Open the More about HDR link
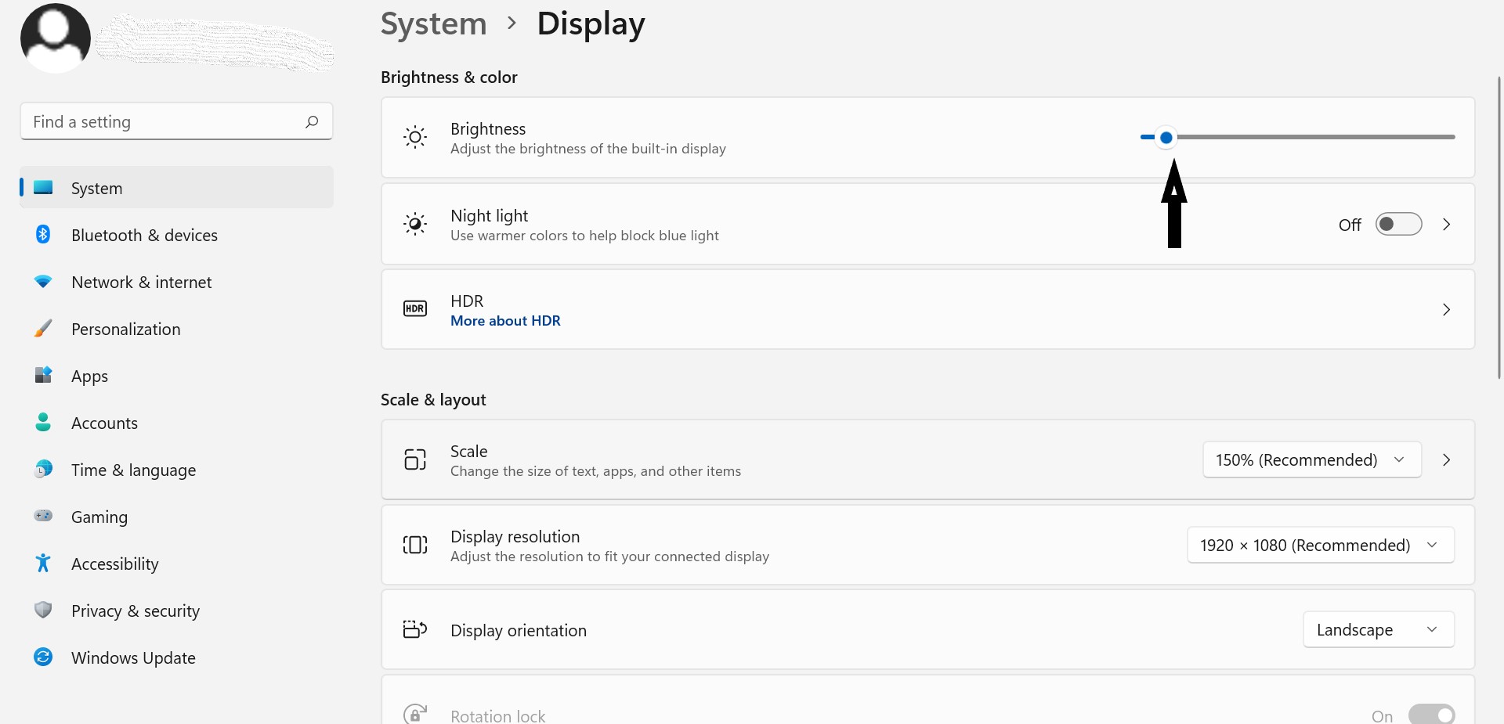This screenshot has width=1504, height=724. click(505, 321)
